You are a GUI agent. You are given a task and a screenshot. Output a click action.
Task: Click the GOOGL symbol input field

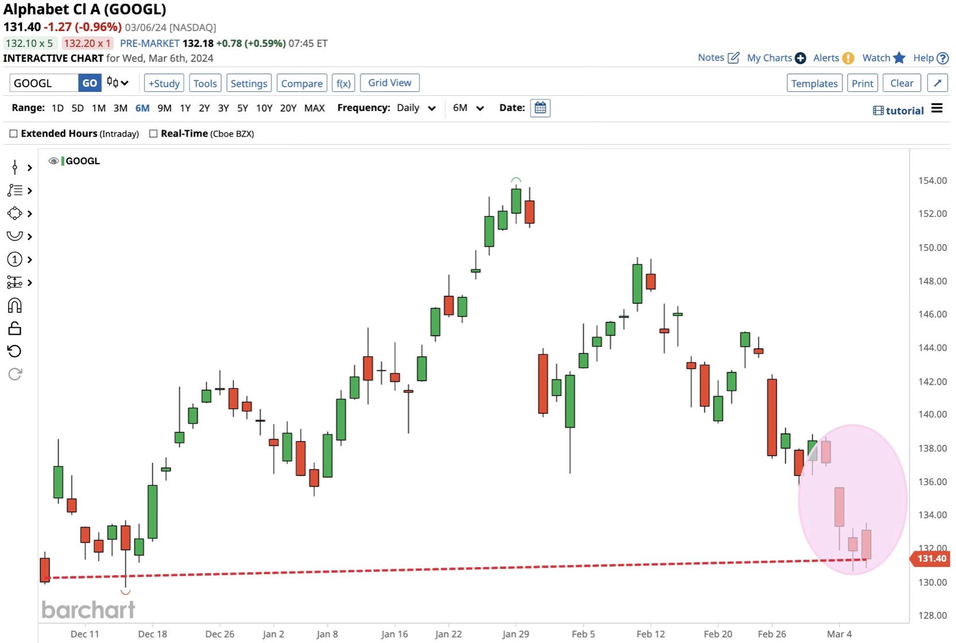(x=44, y=83)
